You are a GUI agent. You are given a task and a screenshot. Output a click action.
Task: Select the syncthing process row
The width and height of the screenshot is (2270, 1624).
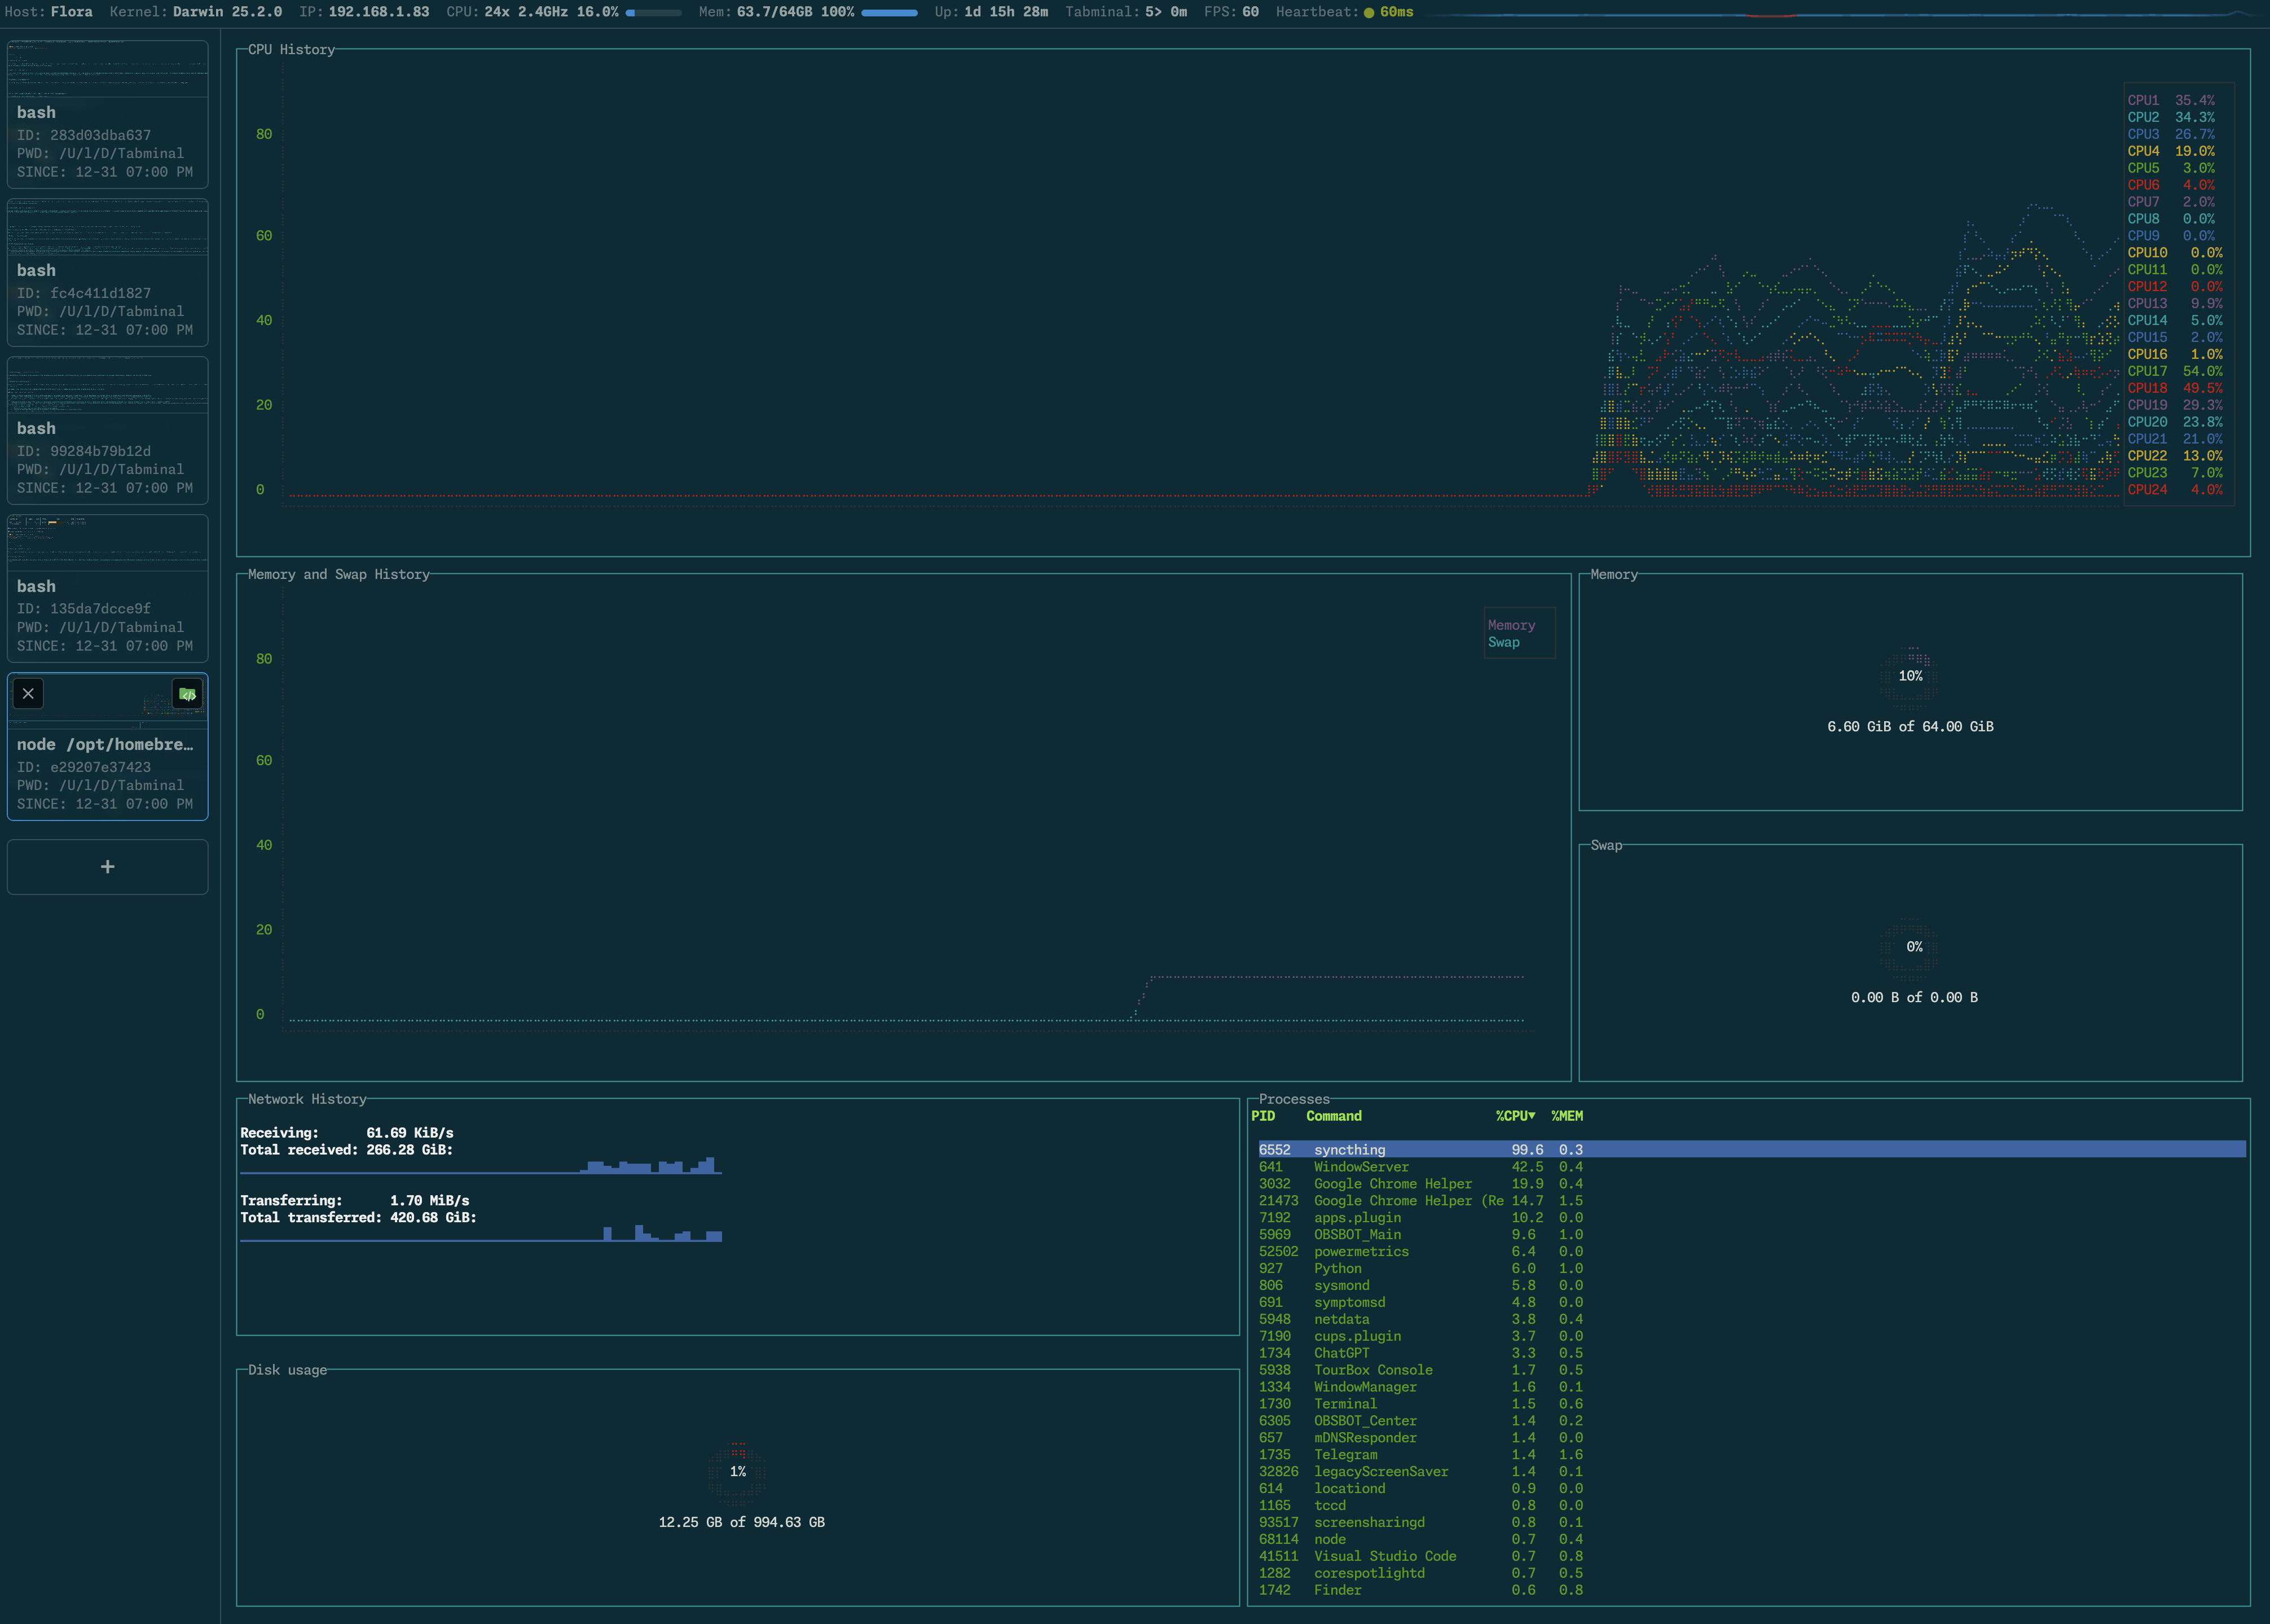(x=1349, y=1150)
